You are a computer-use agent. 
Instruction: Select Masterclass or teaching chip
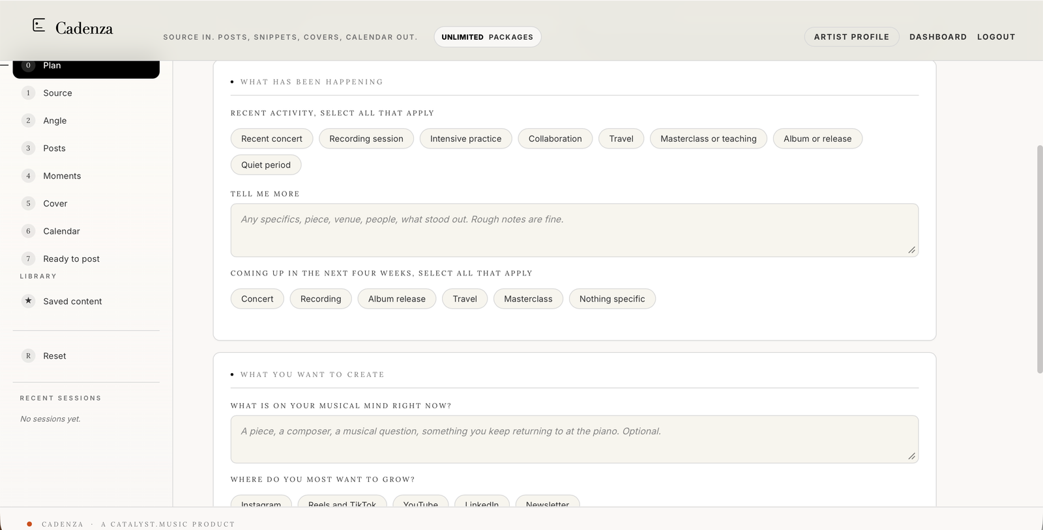(x=709, y=139)
